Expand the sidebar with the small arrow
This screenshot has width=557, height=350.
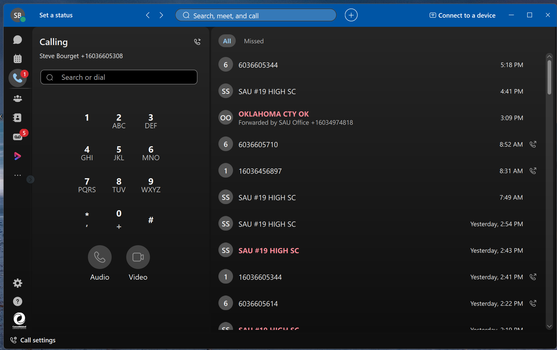click(x=30, y=179)
